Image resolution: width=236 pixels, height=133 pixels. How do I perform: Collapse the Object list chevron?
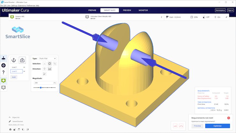tap(10, 117)
